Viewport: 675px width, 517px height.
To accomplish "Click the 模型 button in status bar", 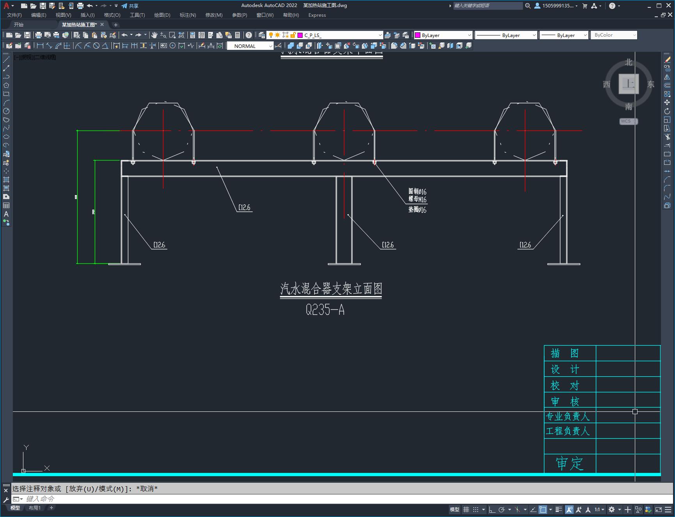I will click(455, 510).
